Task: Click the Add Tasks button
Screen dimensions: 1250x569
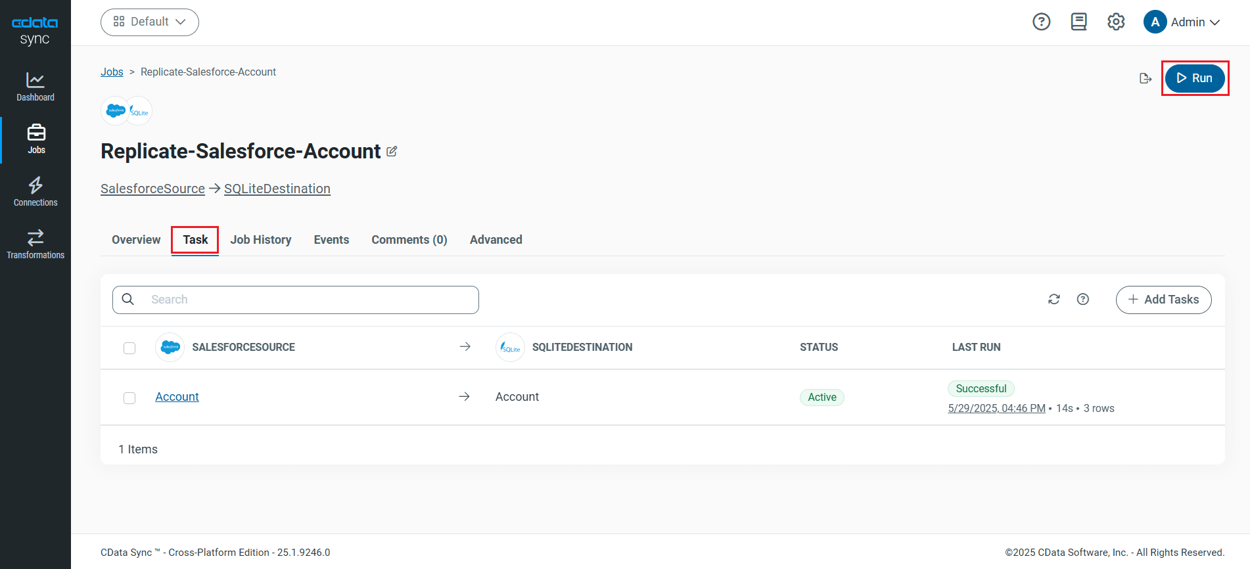Action: click(x=1163, y=300)
